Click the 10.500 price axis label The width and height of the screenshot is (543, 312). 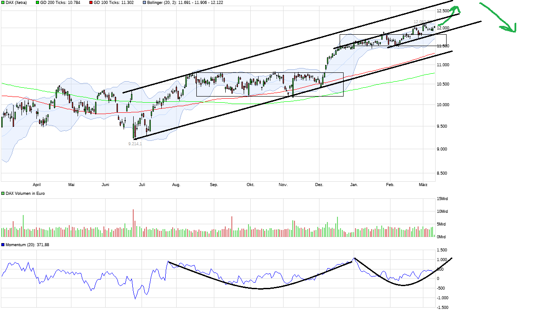click(443, 84)
